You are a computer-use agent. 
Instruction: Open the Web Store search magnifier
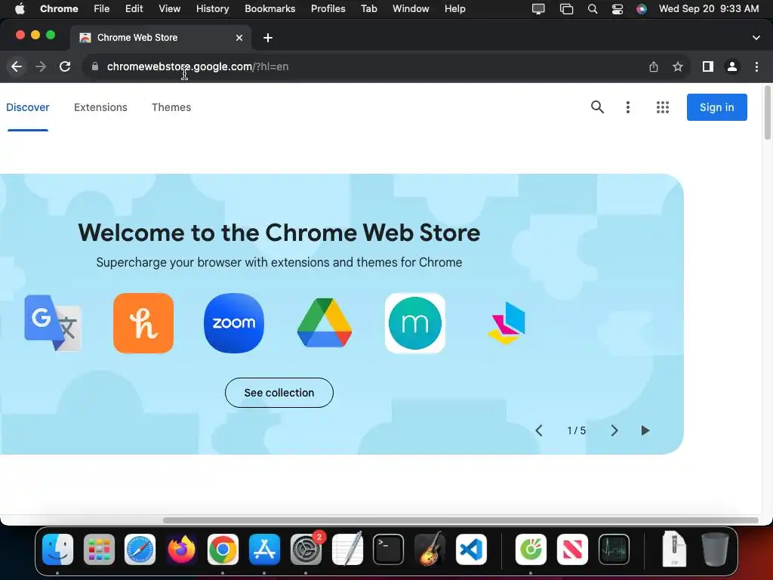coord(597,107)
